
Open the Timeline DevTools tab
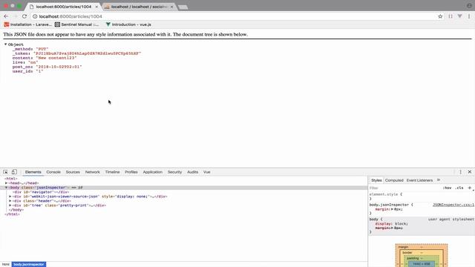[112, 172]
